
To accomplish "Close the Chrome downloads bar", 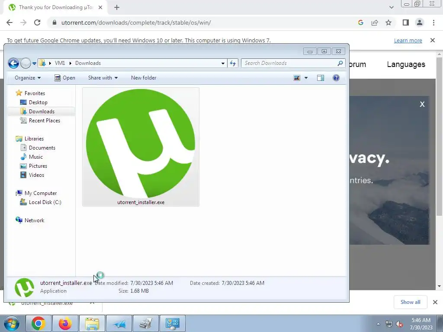I will click(435, 302).
